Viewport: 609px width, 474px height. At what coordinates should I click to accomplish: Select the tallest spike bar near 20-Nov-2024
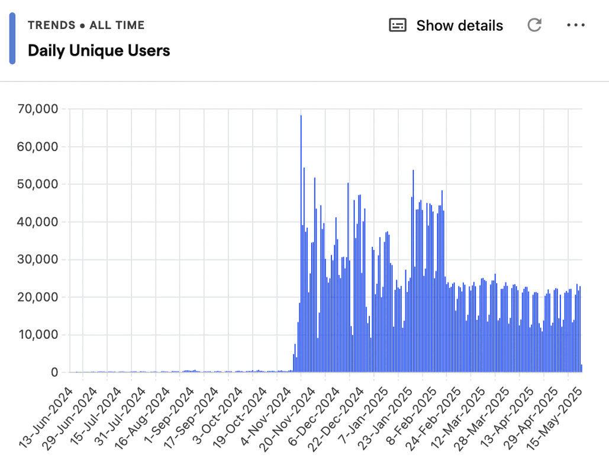300,237
